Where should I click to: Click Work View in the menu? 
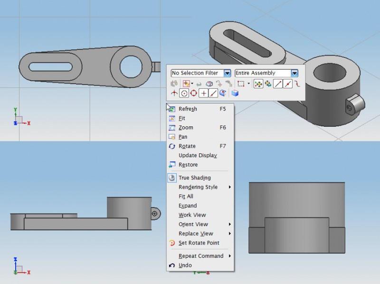pyautogui.click(x=192, y=215)
